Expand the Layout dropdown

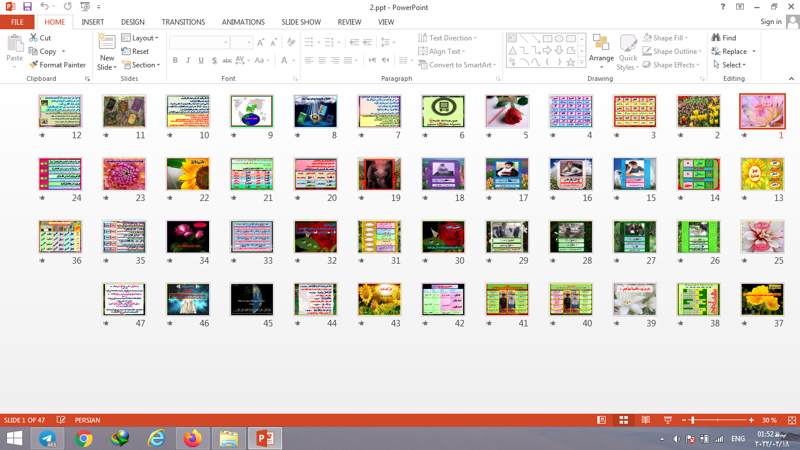click(141, 38)
